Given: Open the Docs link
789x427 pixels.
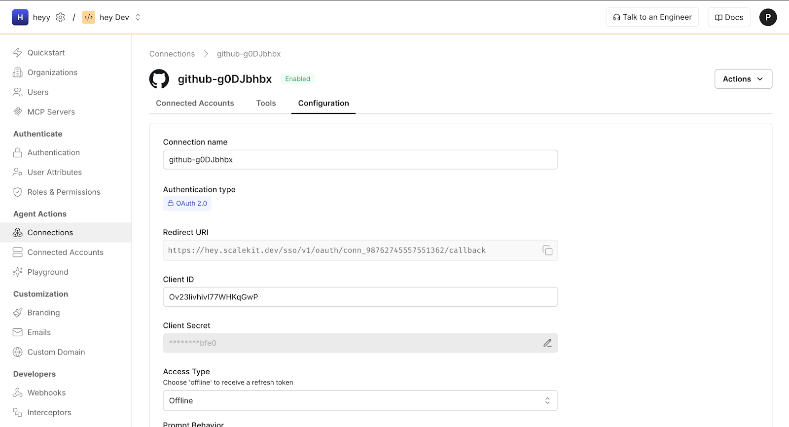Looking at the screenshot, I should coord(729,17).
